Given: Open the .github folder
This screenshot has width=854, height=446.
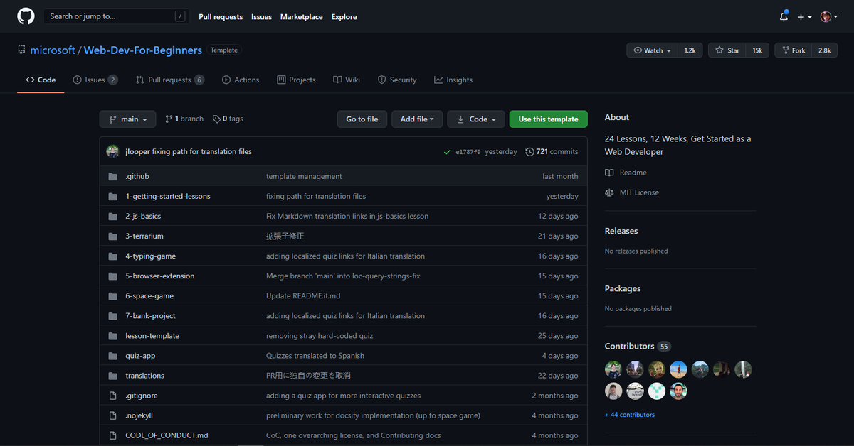Looking at the screenshot, I should pyautogui.click(x=137, y=176).
